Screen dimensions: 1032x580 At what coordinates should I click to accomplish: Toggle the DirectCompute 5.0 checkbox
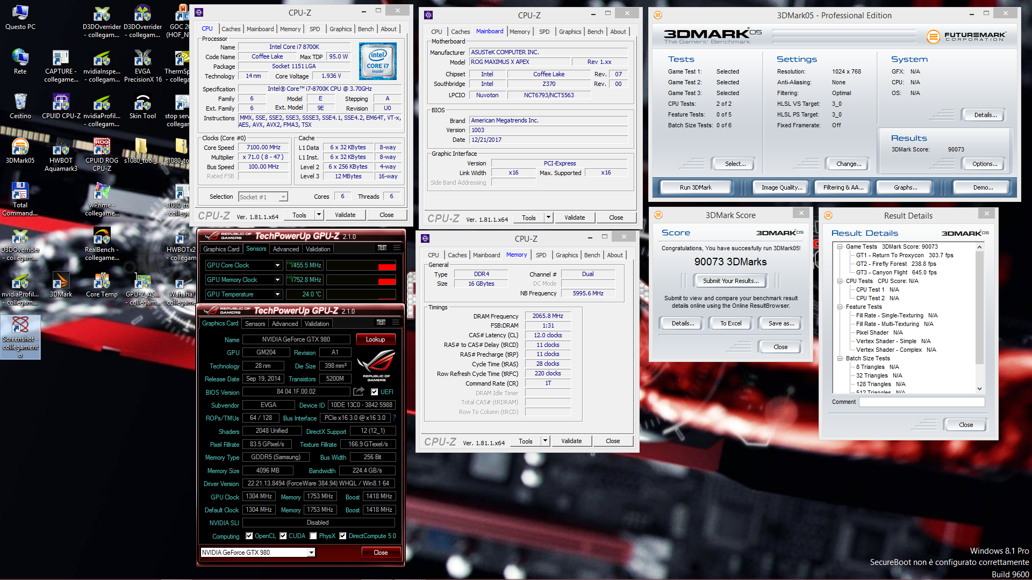pyautogui.click(x=343, y=536)
